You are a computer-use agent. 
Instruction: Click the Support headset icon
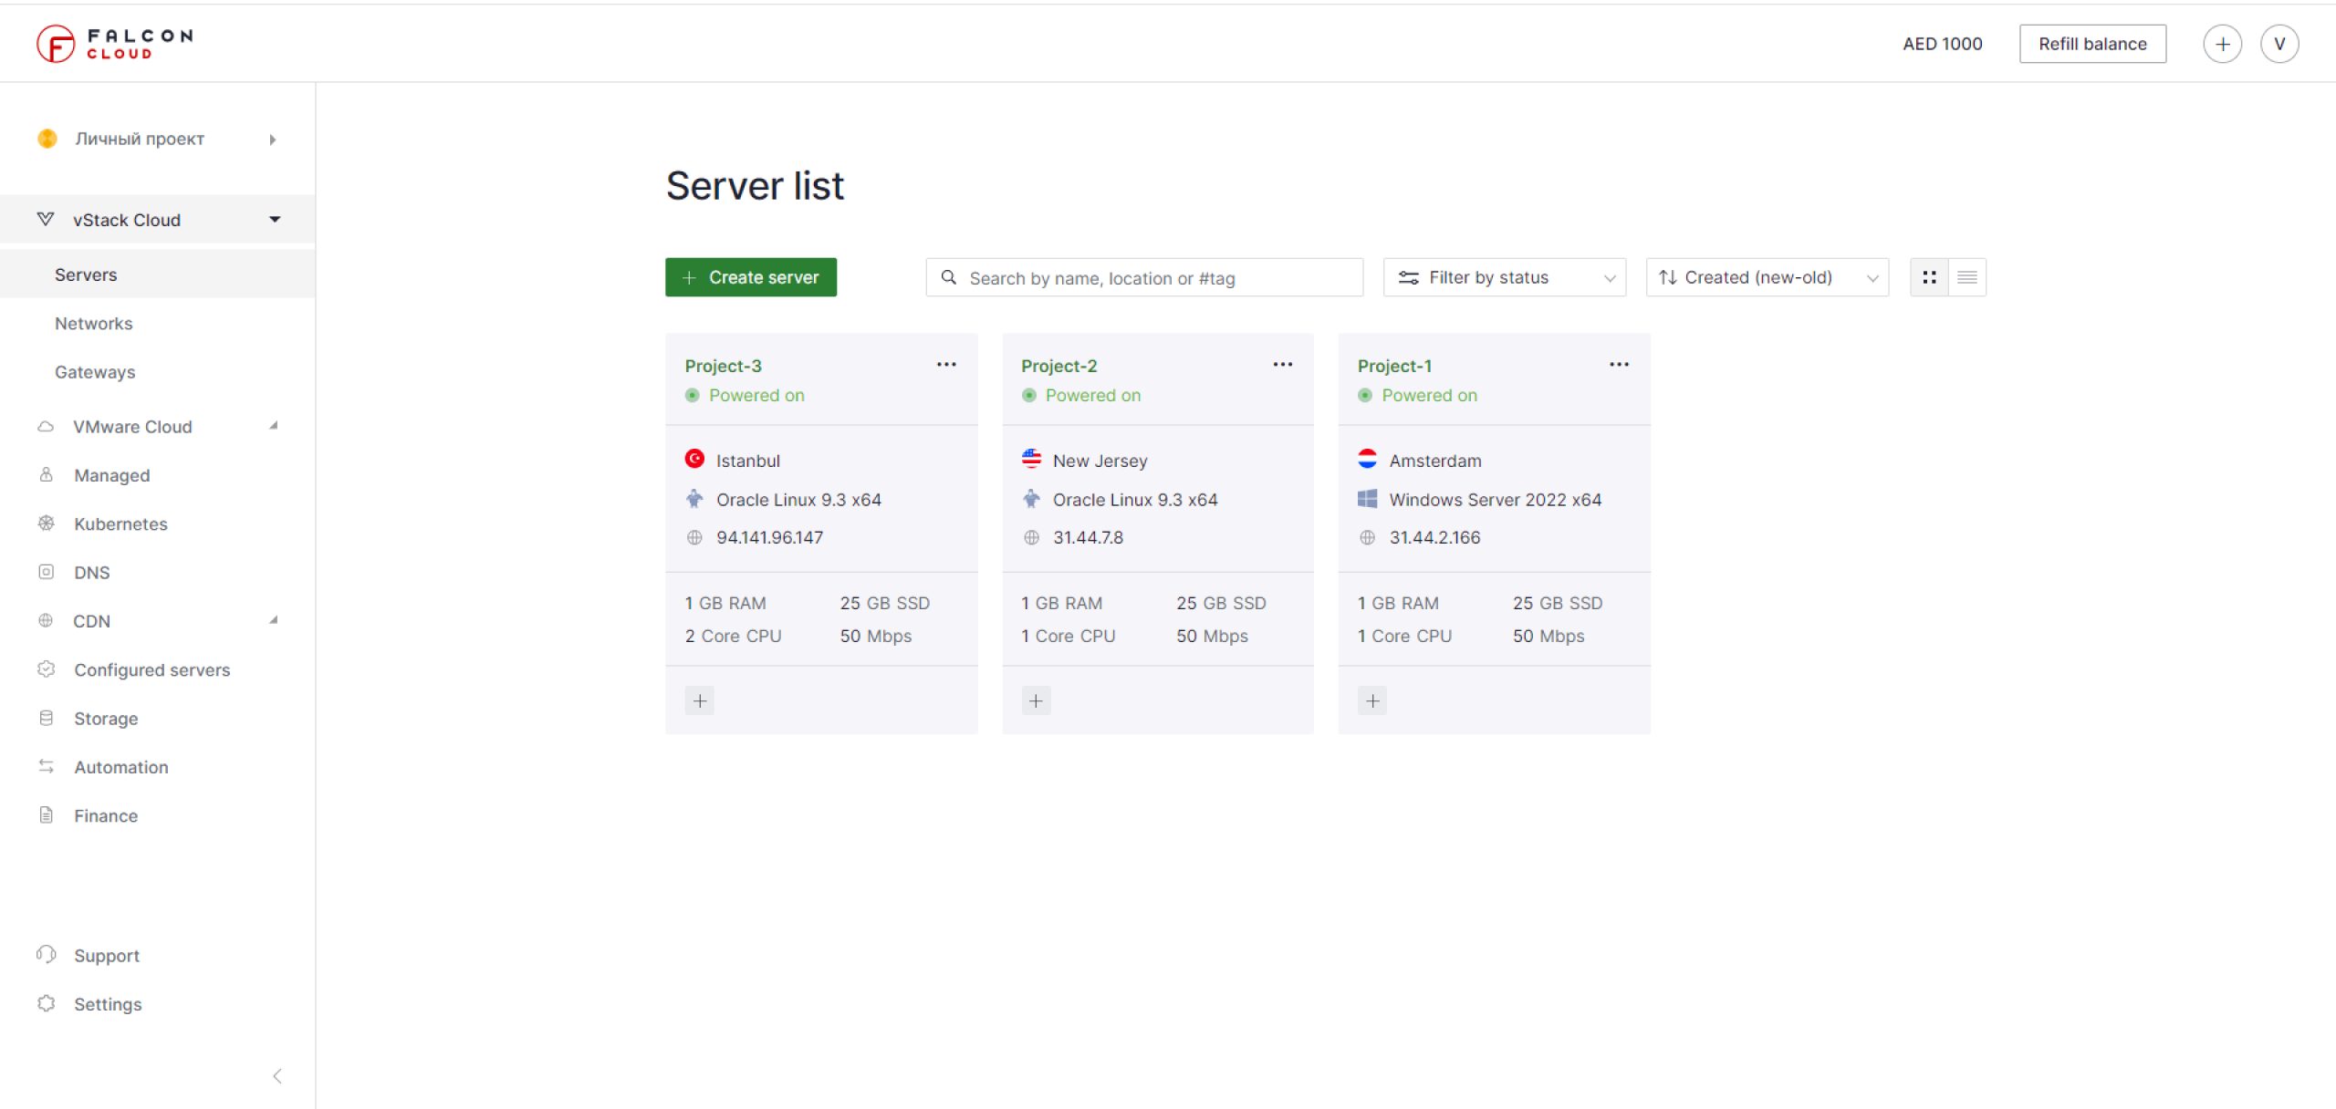46,954
